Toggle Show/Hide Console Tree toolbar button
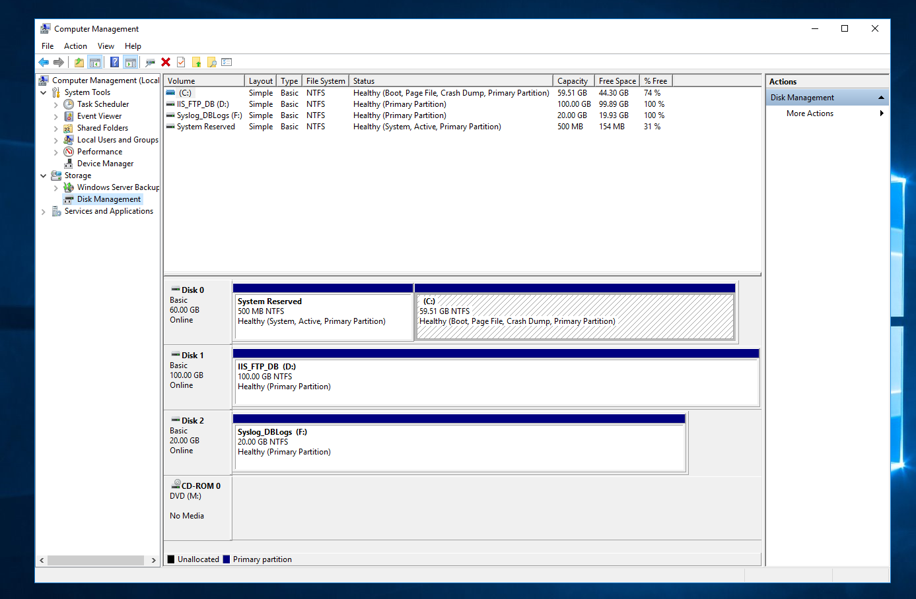Screen dimensions: 916x599 point(95,62)
